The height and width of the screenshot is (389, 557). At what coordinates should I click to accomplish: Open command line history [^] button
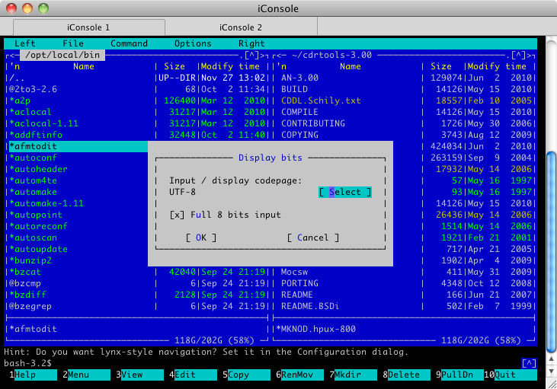[529, 363]
